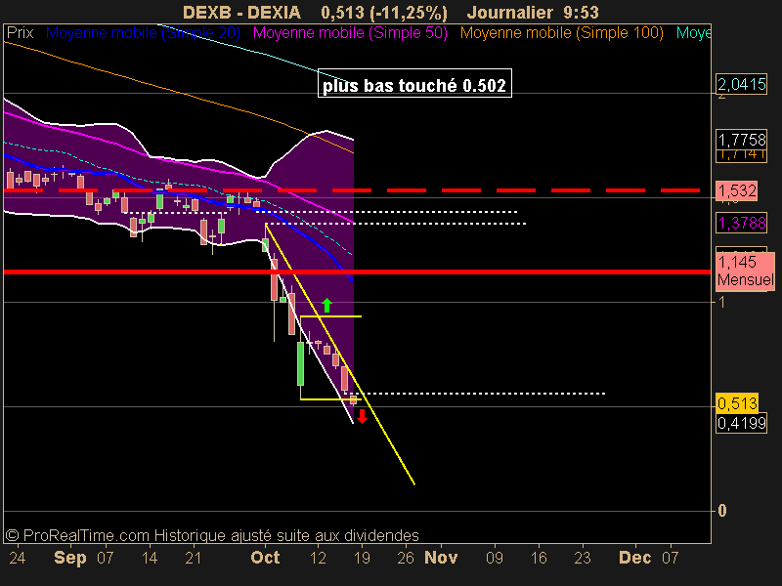Select 'Moyenne mobile (Simple 50)' legend entry

pyautogui.click(x=350, y=33)
